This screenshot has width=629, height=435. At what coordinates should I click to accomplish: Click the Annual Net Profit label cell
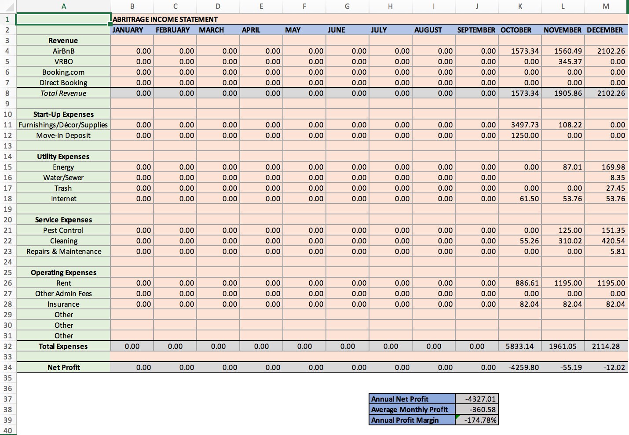[412, 399]
